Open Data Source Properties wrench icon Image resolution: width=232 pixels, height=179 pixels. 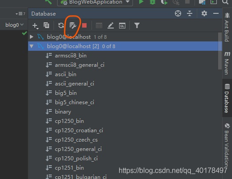point(73,25)
